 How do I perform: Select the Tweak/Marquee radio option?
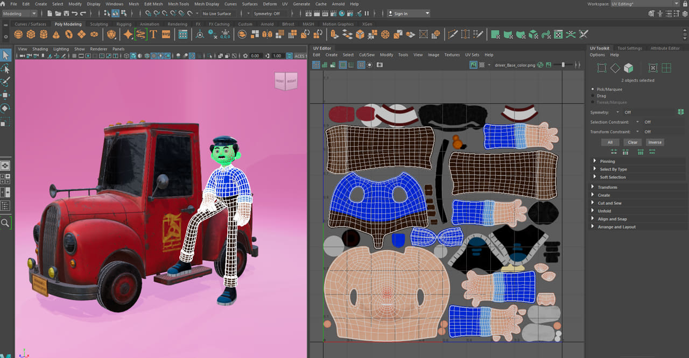(x=593, y=102)
